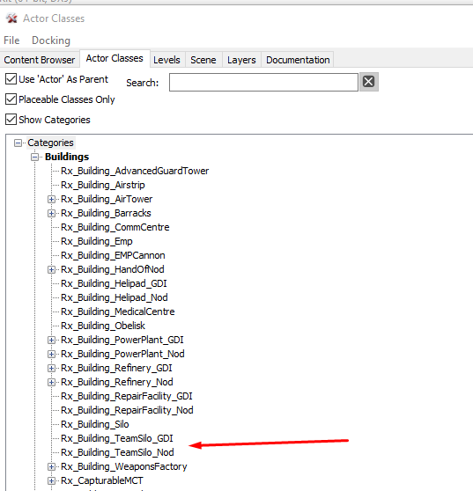Select Rx_Building_PowerPlant_Nod class
473x491 pixels.
(122, 354)
